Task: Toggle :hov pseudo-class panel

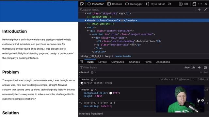Action: click(x=187, y=68)
